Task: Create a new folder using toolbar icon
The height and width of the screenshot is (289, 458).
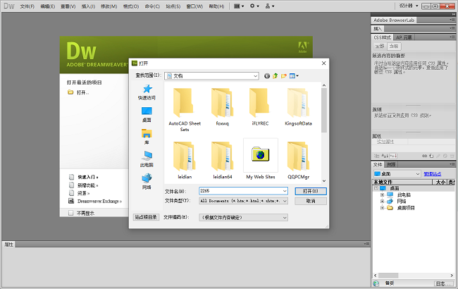Action: 284,75
